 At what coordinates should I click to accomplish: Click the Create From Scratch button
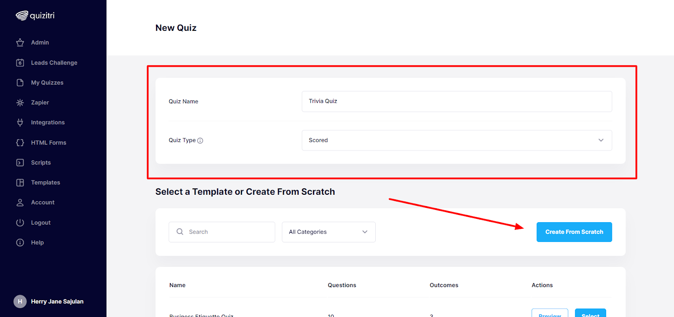tap(574, 232)
